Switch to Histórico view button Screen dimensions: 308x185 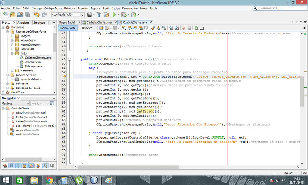point(87,28)
